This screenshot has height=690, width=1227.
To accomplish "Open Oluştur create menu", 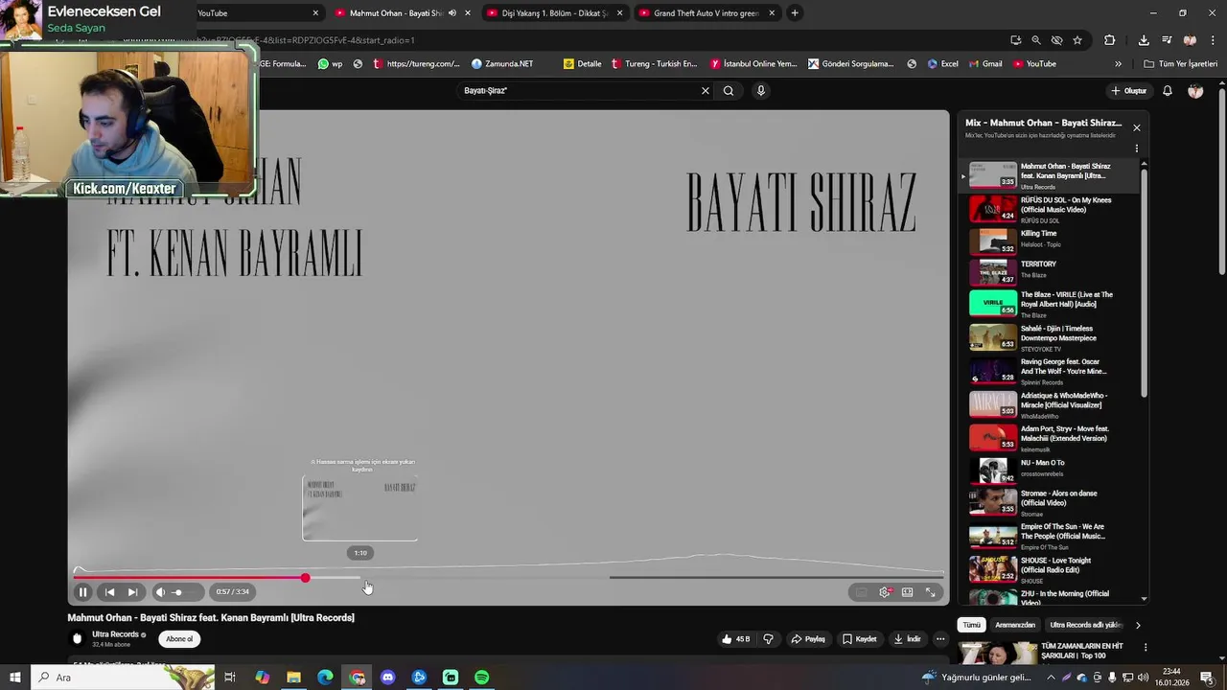I will point(1129,91).
